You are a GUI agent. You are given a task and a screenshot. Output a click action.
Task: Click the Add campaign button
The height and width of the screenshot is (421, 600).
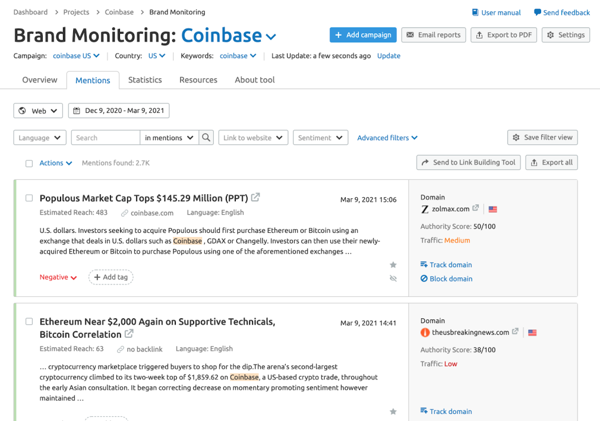tap(363, 35)
